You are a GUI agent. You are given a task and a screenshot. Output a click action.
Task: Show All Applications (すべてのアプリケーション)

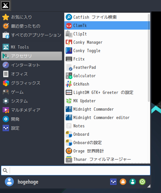click(32, 35)
